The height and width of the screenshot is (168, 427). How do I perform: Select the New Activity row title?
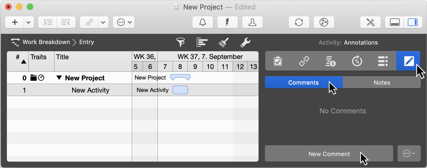tap(90, 90)
